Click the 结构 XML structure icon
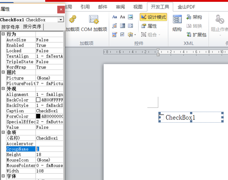This screenshot has width=228, height=180. click(177, 20)
